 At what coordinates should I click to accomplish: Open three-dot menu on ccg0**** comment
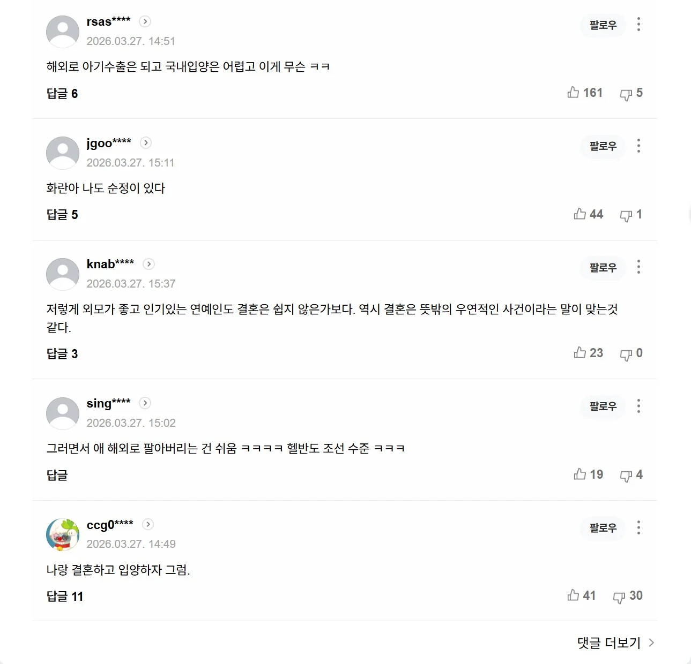click(x=638, y=527)
